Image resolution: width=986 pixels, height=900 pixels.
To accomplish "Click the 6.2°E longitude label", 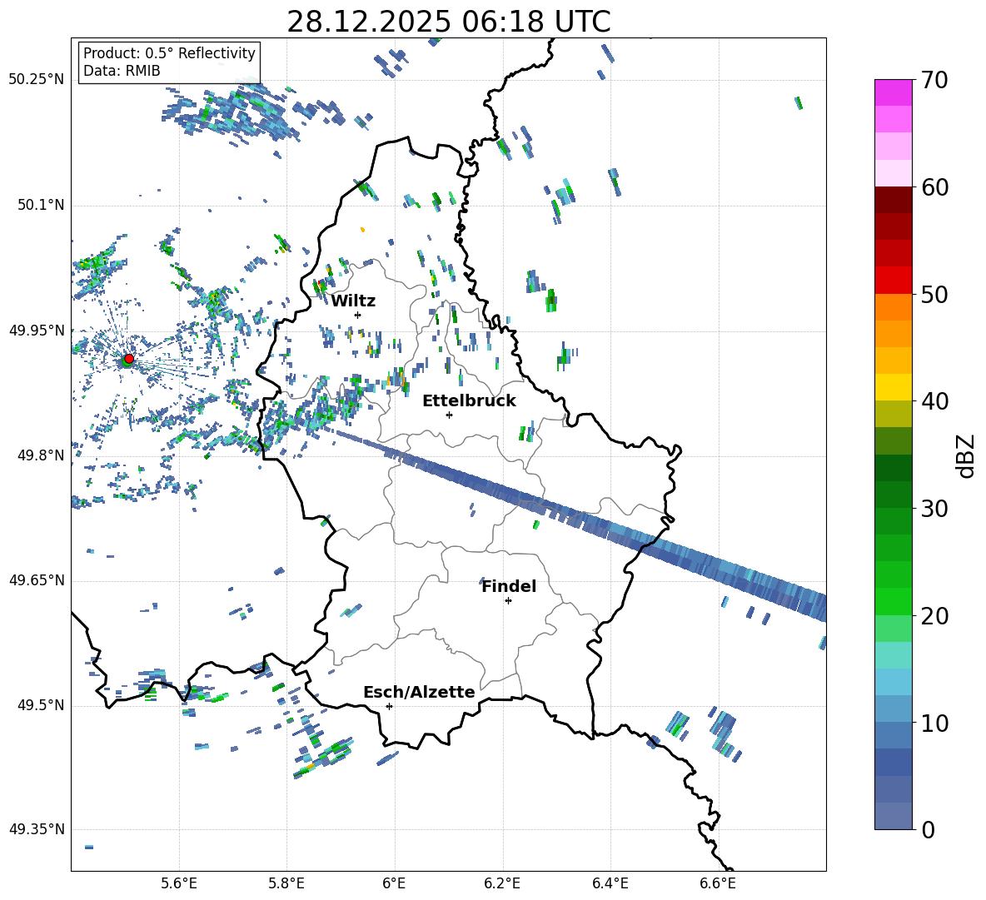I will pyautogui.click(x=502, y=883).
